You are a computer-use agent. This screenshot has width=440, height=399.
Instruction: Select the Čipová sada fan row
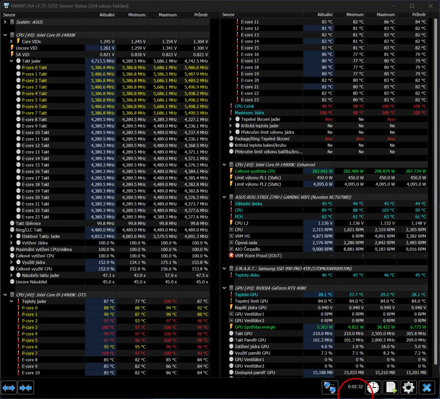324,243
